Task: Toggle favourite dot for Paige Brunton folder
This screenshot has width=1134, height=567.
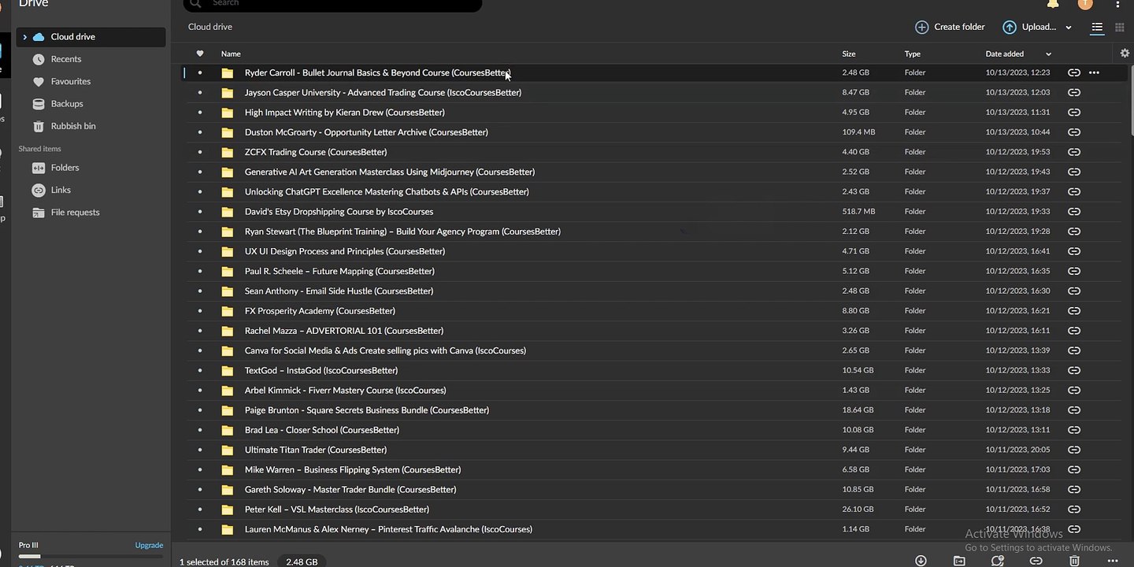Action: tap(200, 410)
